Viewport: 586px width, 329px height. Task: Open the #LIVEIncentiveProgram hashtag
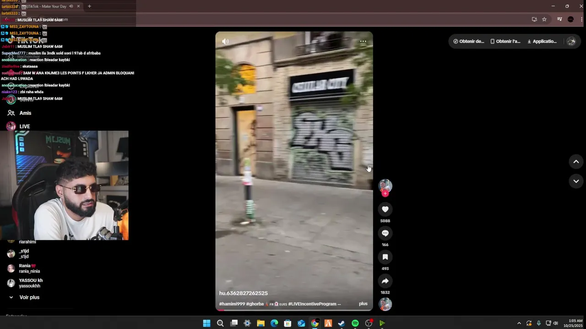[312, 304]
